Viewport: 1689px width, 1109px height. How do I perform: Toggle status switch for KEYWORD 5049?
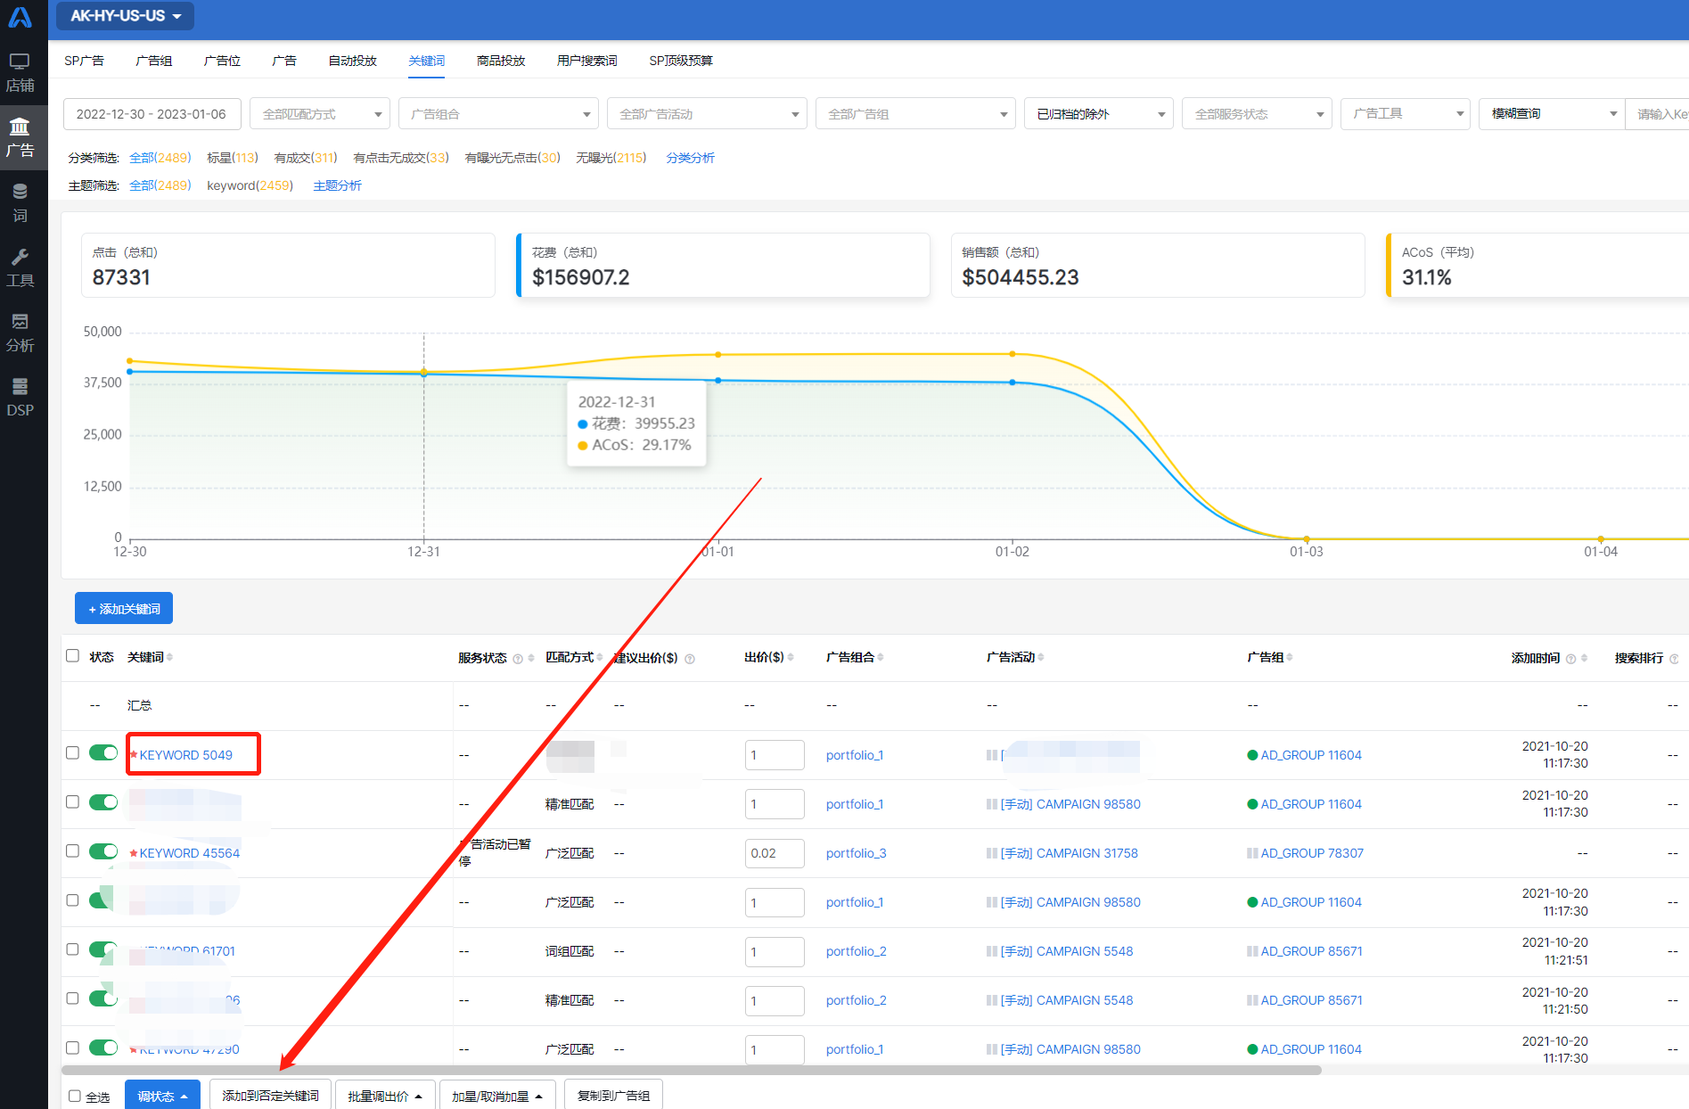[103, 753]
